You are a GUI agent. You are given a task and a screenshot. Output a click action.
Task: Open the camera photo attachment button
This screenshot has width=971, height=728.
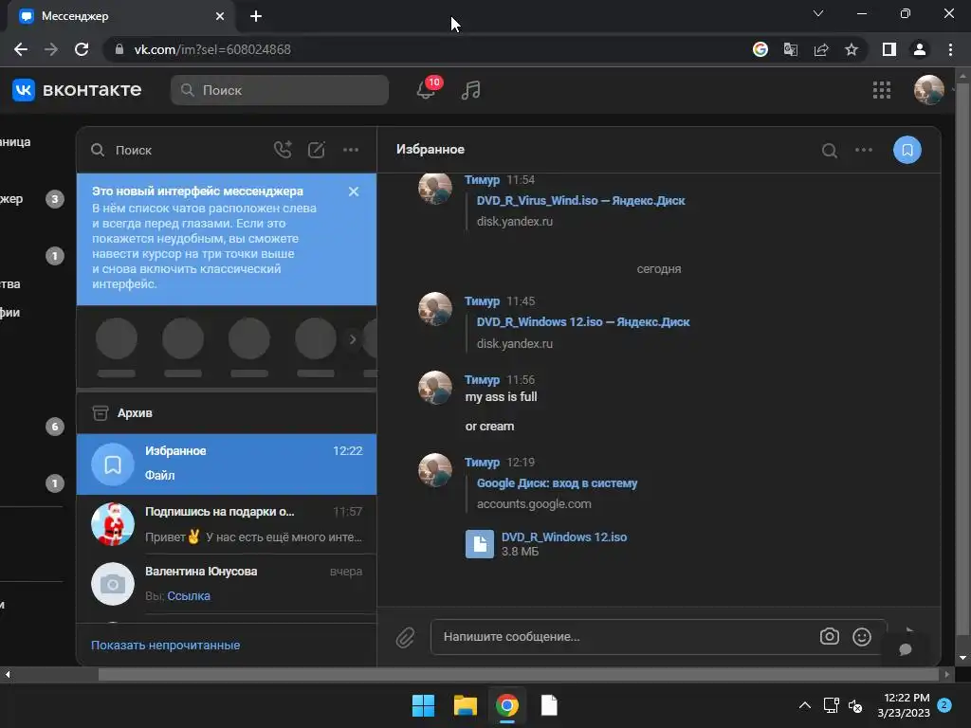(829, 636)
